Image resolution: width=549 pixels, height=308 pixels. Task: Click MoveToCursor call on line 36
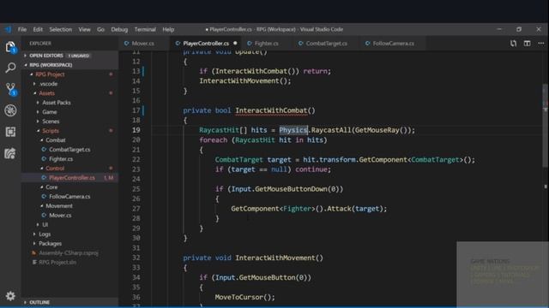coord(239,297)
